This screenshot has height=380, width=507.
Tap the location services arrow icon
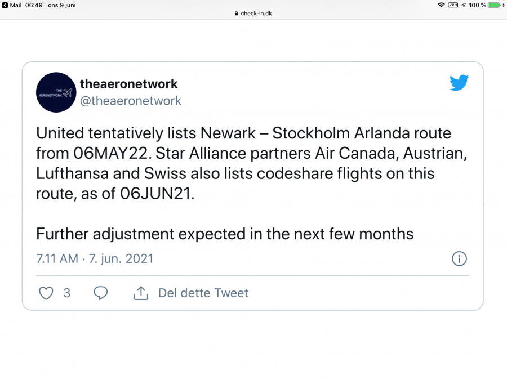[463, 5]
